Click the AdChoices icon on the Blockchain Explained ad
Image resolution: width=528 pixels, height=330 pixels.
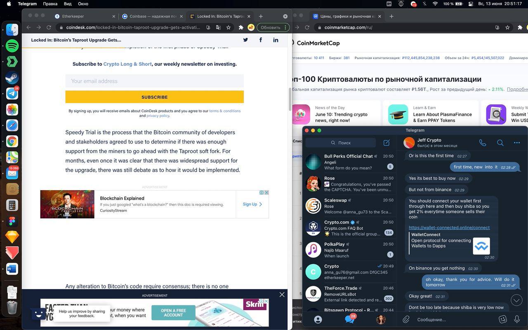point(262,193)
